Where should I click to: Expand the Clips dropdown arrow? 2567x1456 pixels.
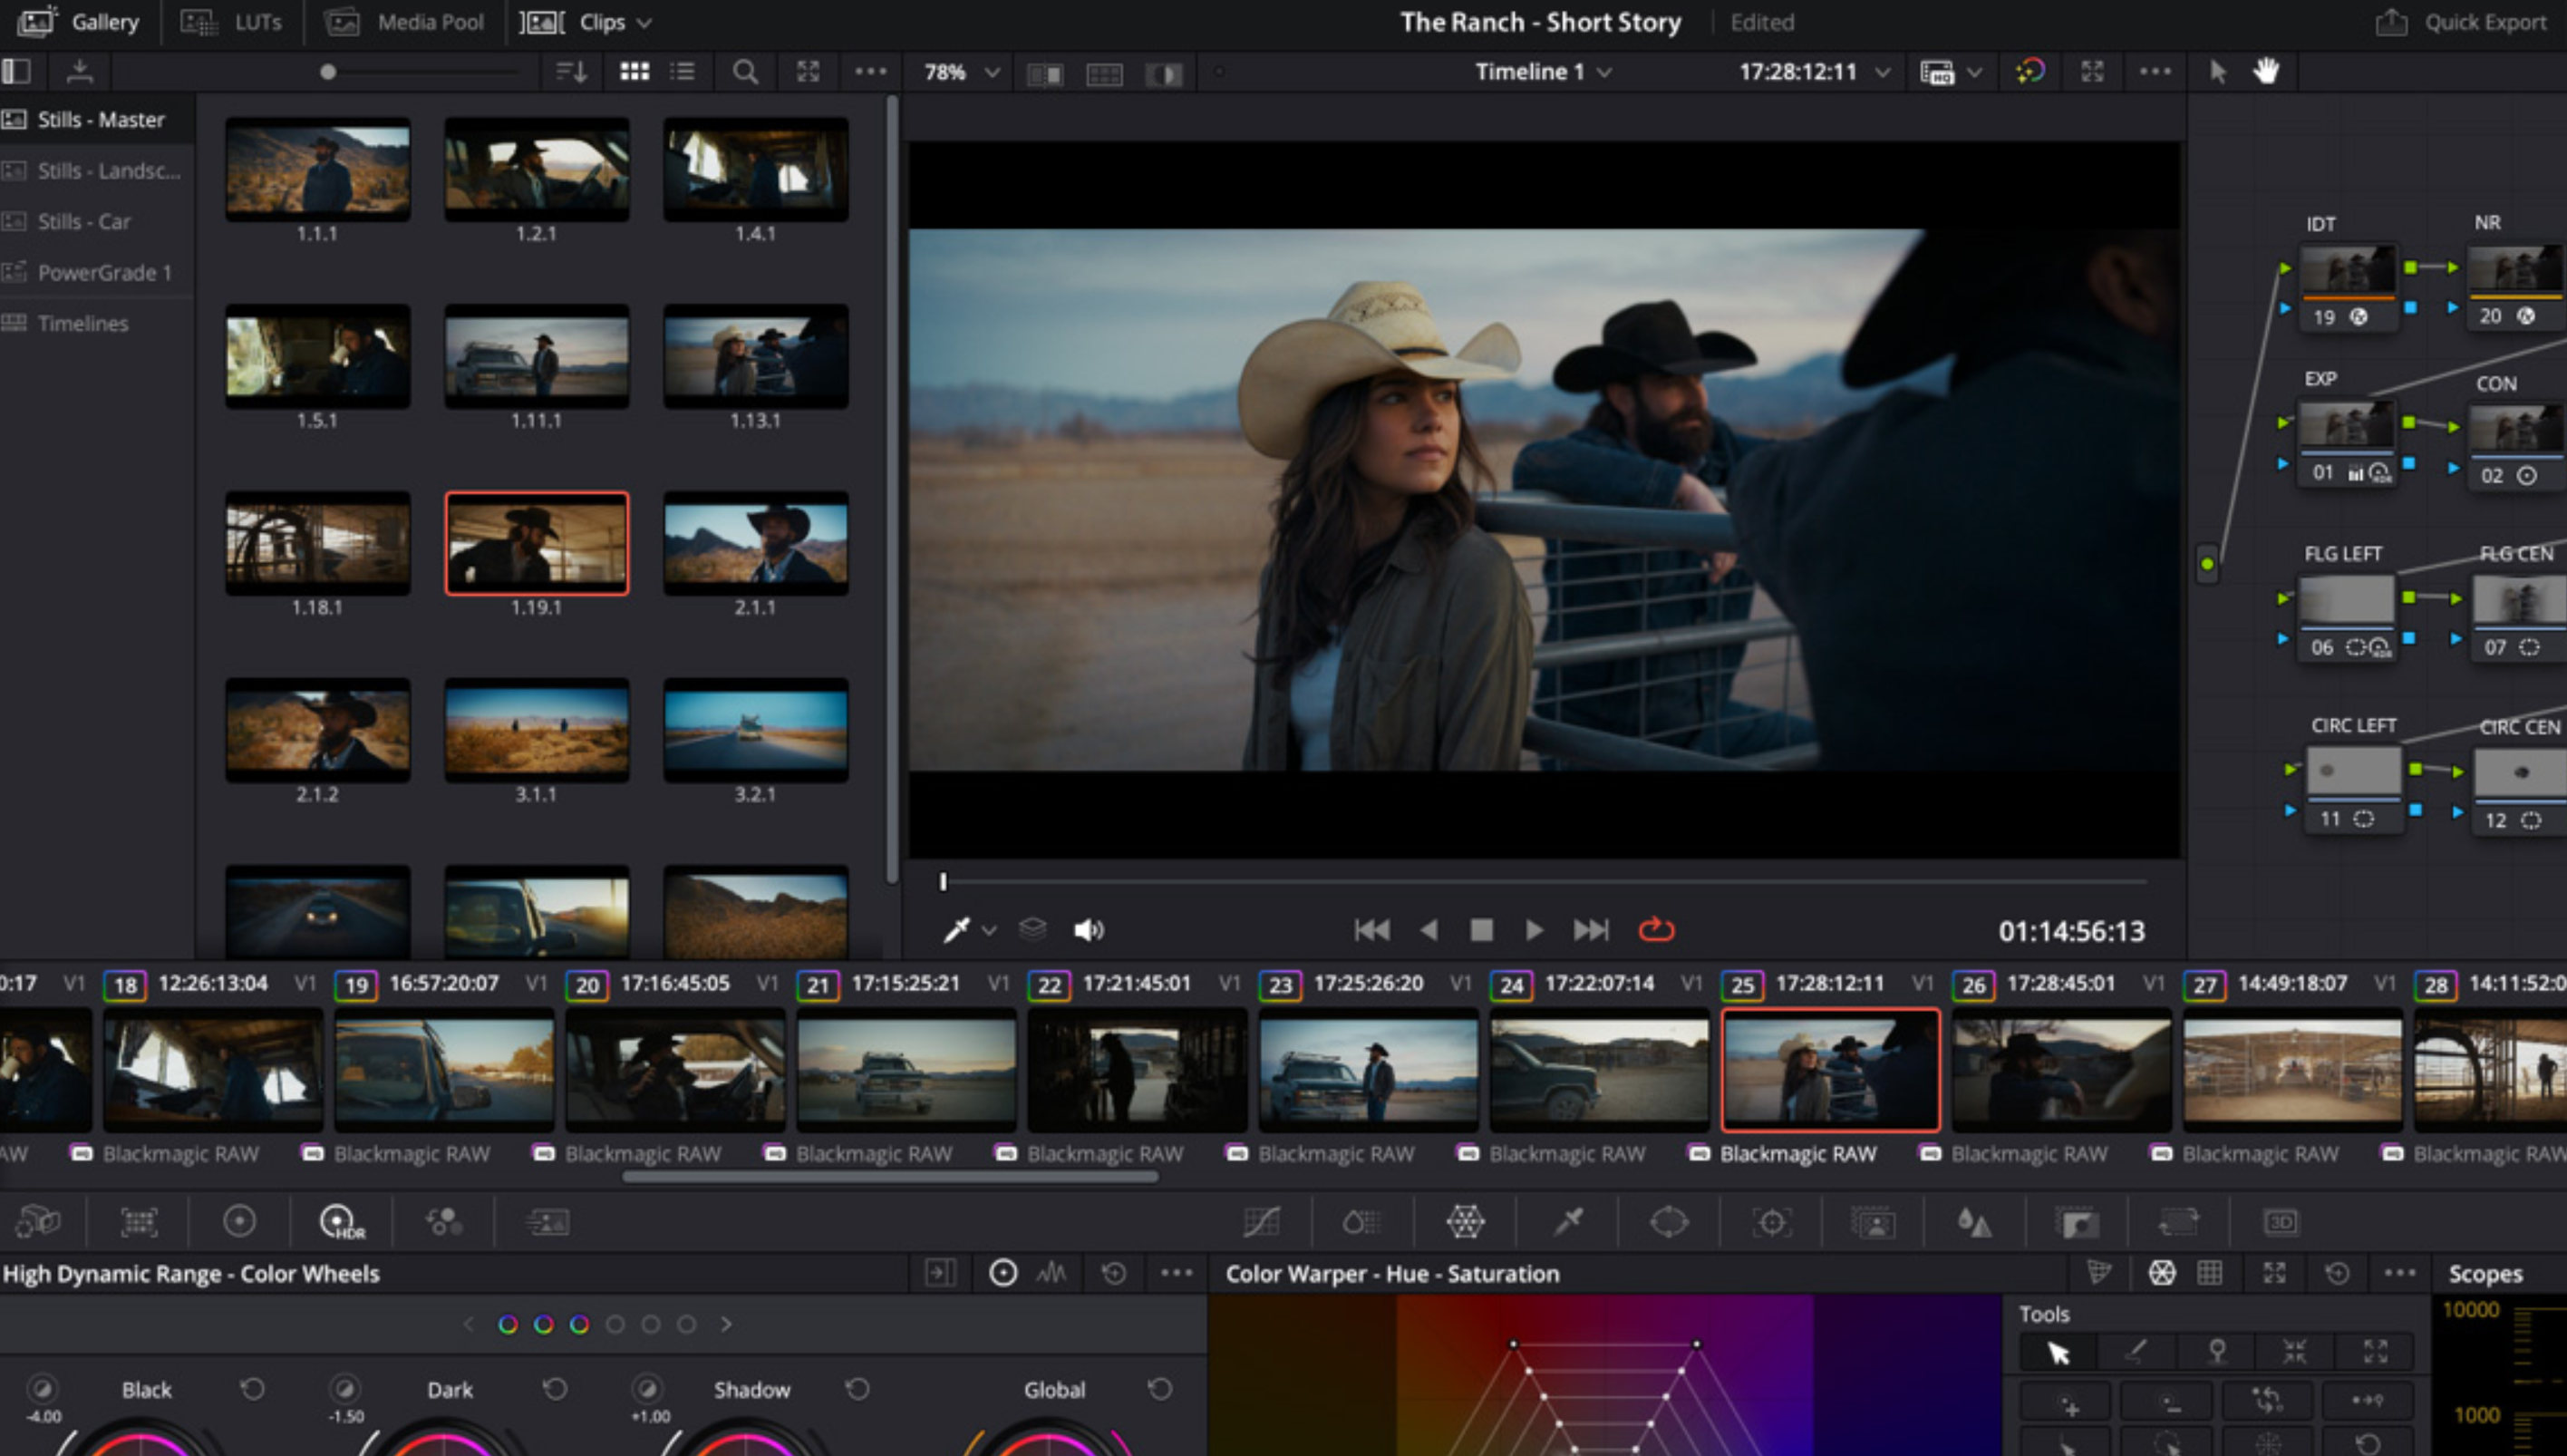coord(644,22)
